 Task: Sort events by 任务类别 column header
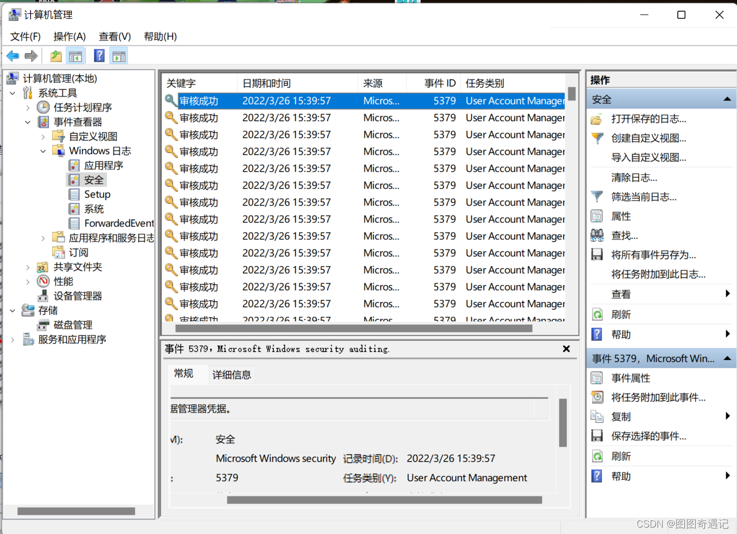pos(513,83)
